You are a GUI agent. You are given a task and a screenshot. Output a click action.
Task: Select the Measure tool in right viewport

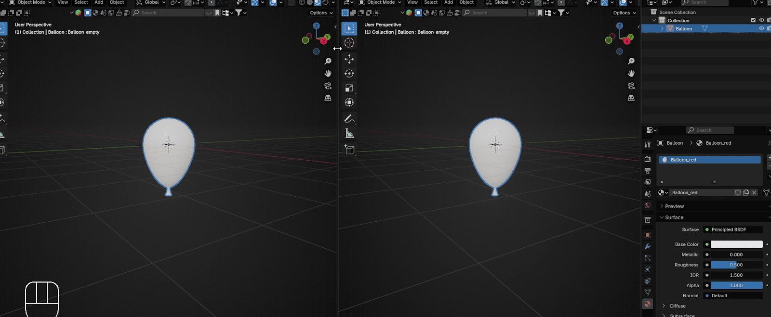[349, 134]
